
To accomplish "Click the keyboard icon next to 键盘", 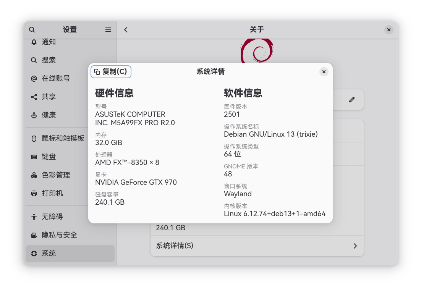I will [x=34, y=157].
